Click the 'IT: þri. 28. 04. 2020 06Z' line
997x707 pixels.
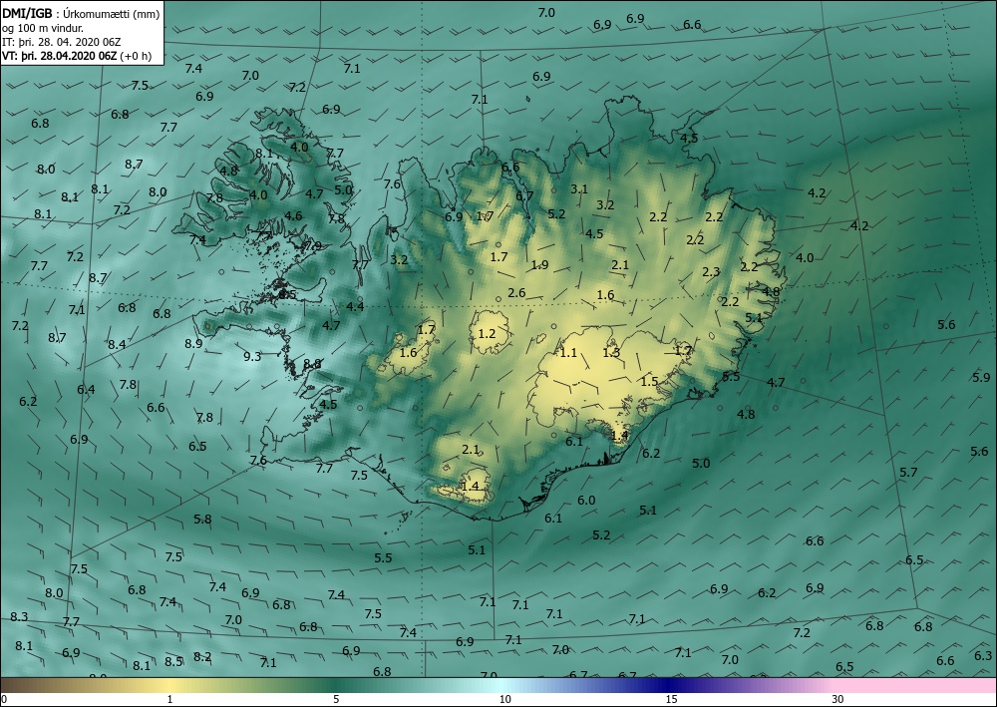pos(61,42)
